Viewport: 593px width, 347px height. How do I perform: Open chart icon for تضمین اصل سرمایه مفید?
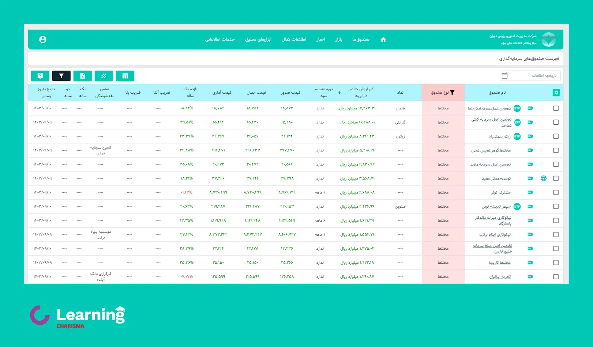click(530, 165)
